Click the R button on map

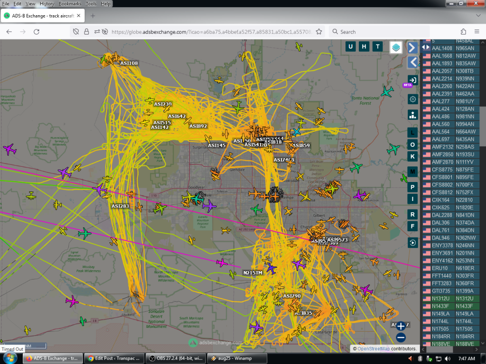click(412, 214)
